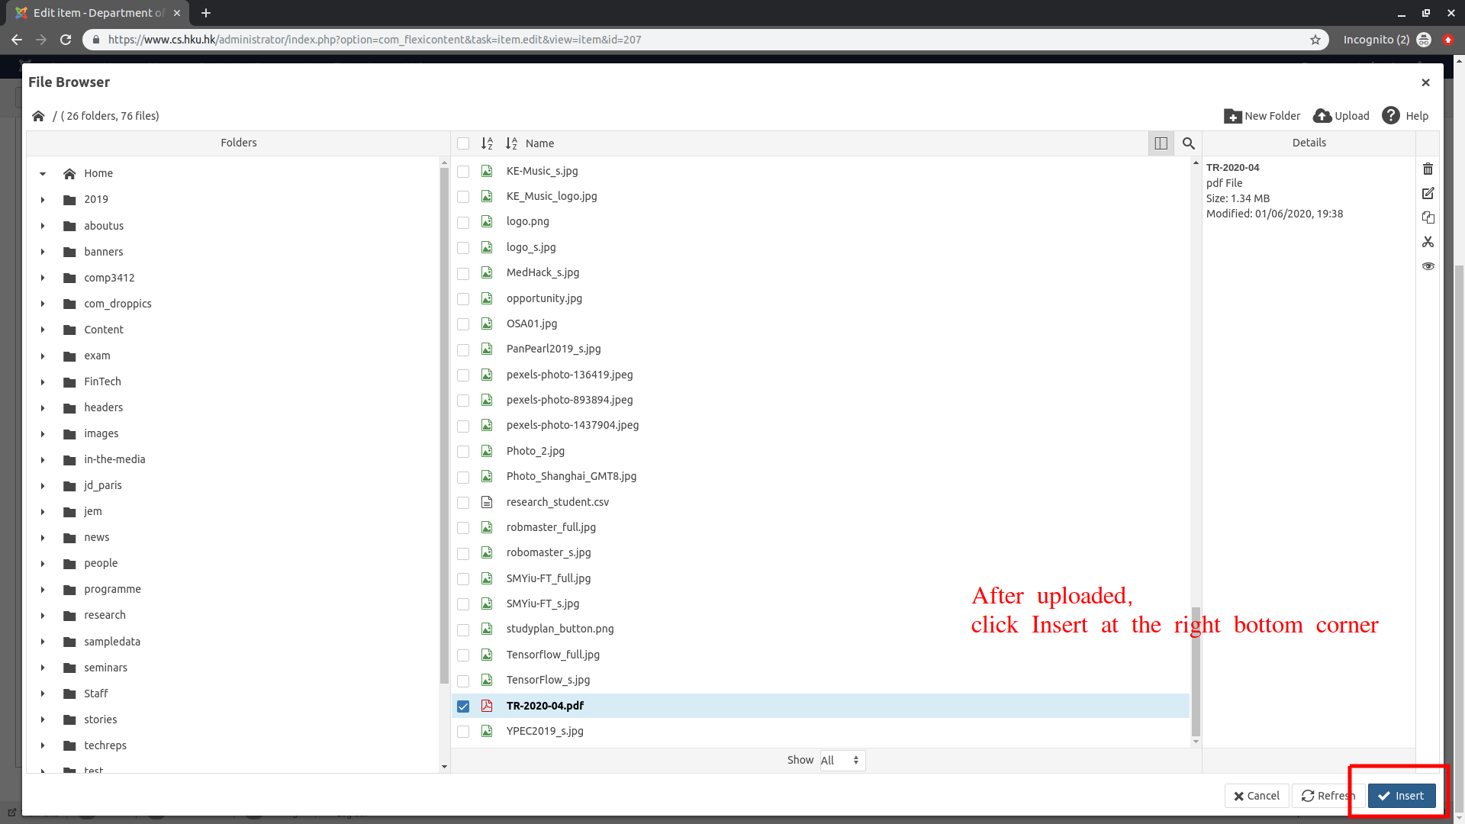Click the Help icon in toolbar

[x=1393, y=114]
